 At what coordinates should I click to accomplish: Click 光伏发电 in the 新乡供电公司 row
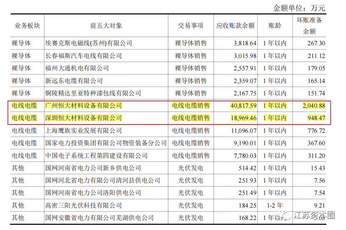(x=191, y=168)
